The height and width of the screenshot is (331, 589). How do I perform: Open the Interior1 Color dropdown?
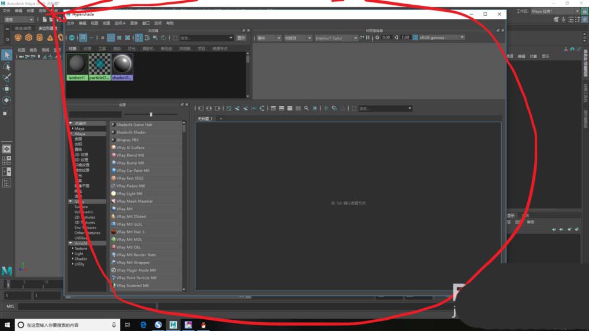click(x=336, y=38)
